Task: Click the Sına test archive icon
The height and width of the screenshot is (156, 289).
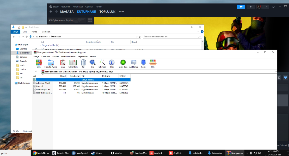Action: click(x=63, y=64)
